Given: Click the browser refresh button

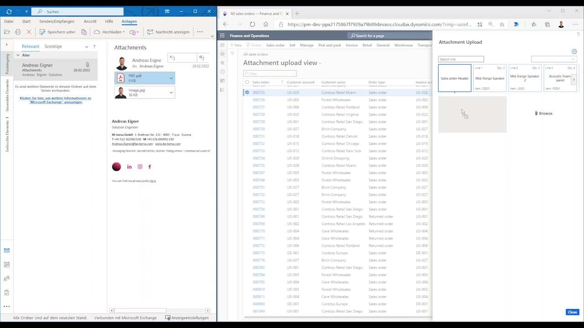Looking at the screenshot, I should 252,24.
